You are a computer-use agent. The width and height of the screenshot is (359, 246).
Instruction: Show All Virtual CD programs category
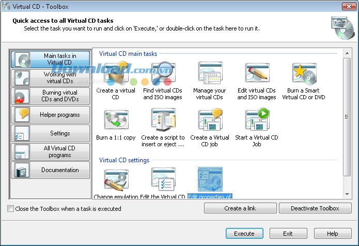click(50, 151)
